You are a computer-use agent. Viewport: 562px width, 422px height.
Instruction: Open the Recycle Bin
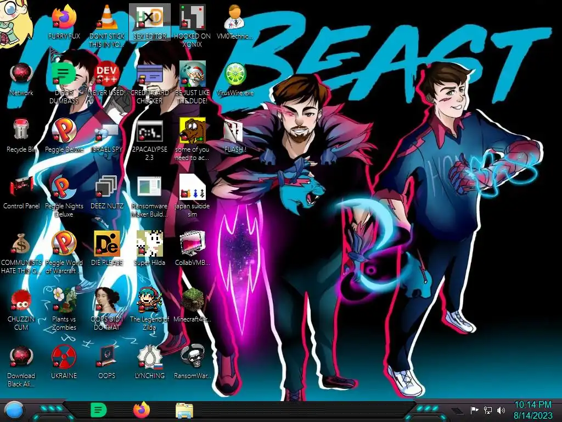coord(21,130)
